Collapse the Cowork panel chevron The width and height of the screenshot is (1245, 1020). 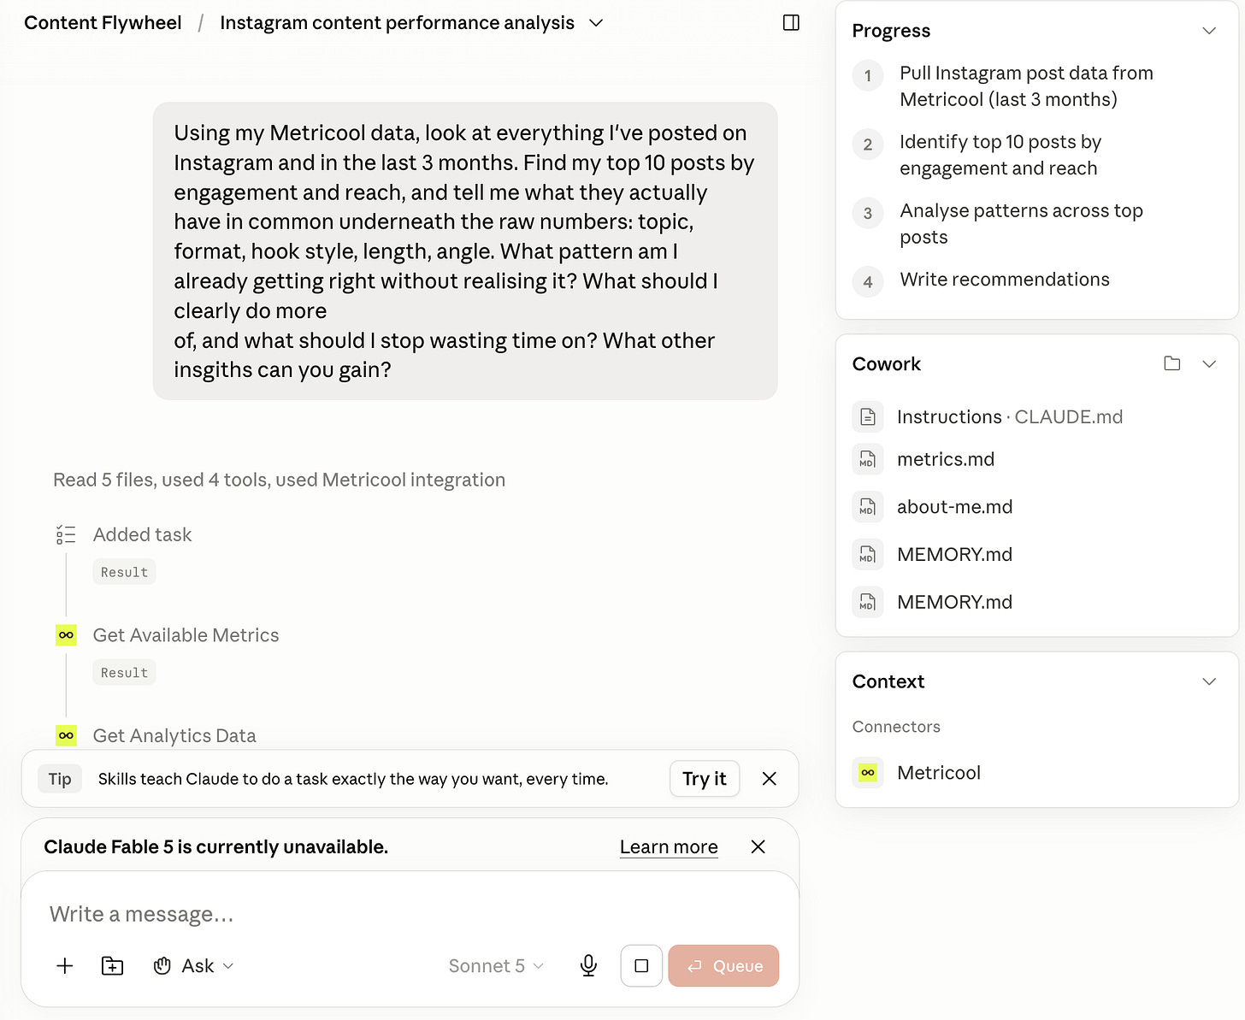pos(1209,364)
